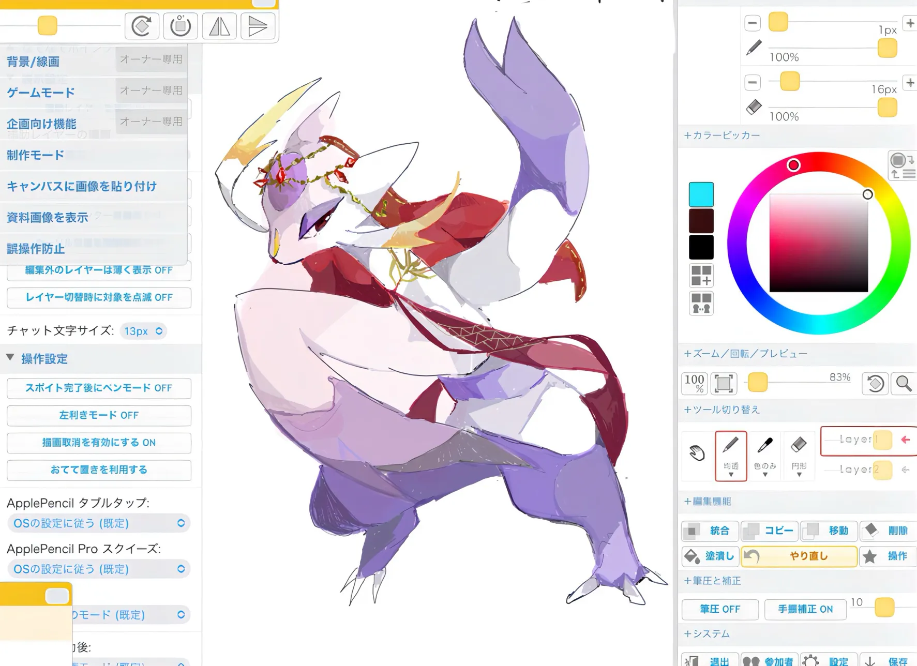Select Layer1 in the layer list
917x666 pixels.
868,441
